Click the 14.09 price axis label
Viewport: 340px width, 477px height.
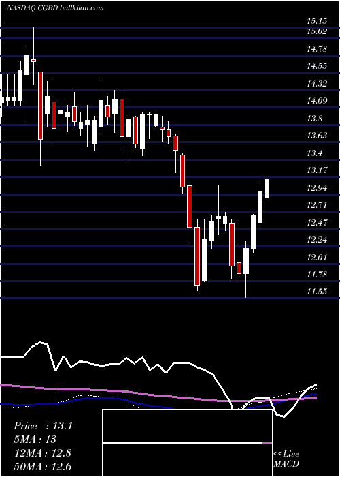317,100
